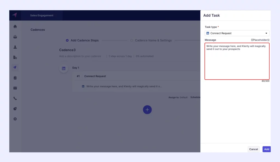Open the tasks clipboard icon in sidebar
Viewport: 280px width, 162px height.
coord(15,78)
